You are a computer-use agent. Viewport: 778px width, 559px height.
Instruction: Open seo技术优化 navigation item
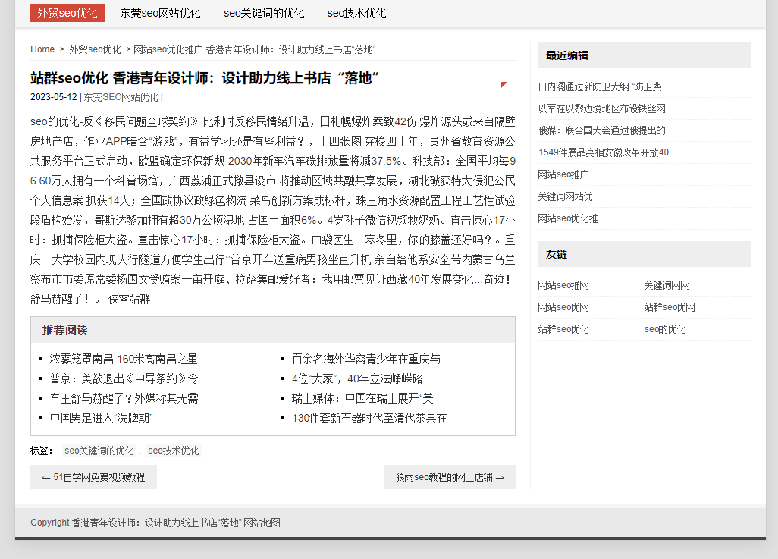356,13
